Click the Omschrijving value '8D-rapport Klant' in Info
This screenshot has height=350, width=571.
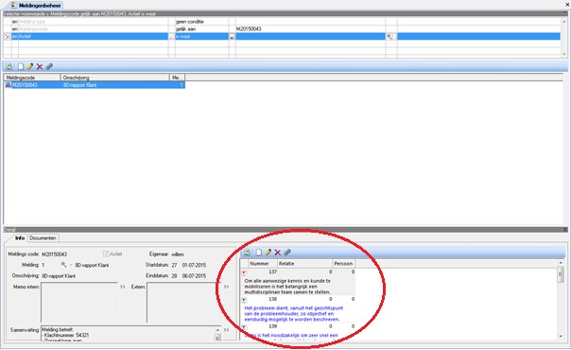pos(59,275)
